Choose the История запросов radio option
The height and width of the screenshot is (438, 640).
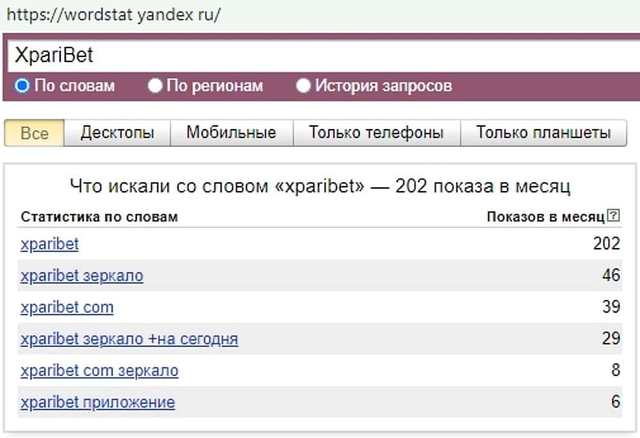[303, 86]
